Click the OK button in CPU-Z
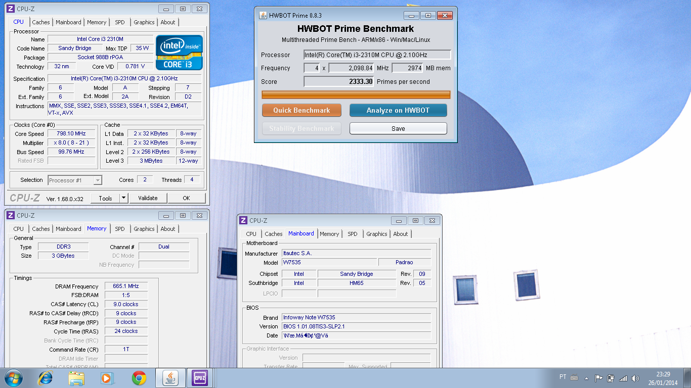Image resolution: width=691 pixels, height=388 pixels. click(186, 198)
